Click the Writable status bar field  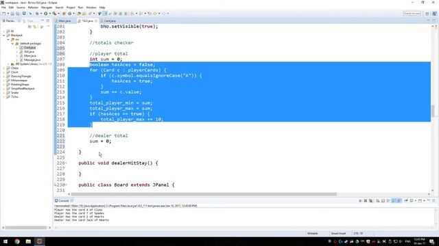313,234
